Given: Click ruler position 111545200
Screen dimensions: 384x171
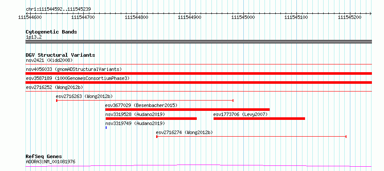Looking at the screenshot, I should pyautogui.click(x=350, y=17).
